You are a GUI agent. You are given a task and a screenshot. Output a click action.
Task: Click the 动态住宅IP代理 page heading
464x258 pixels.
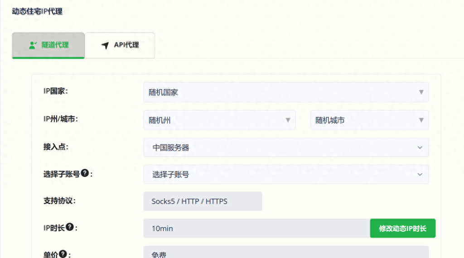click(x=37, y=11)
